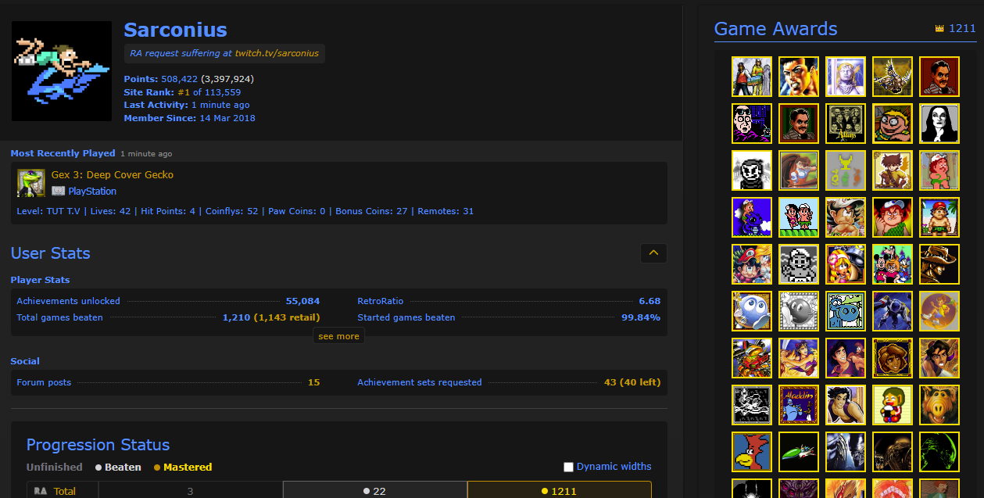Open the Addams Family group portrait badge
984x498 pixels.
coord(846,124)
